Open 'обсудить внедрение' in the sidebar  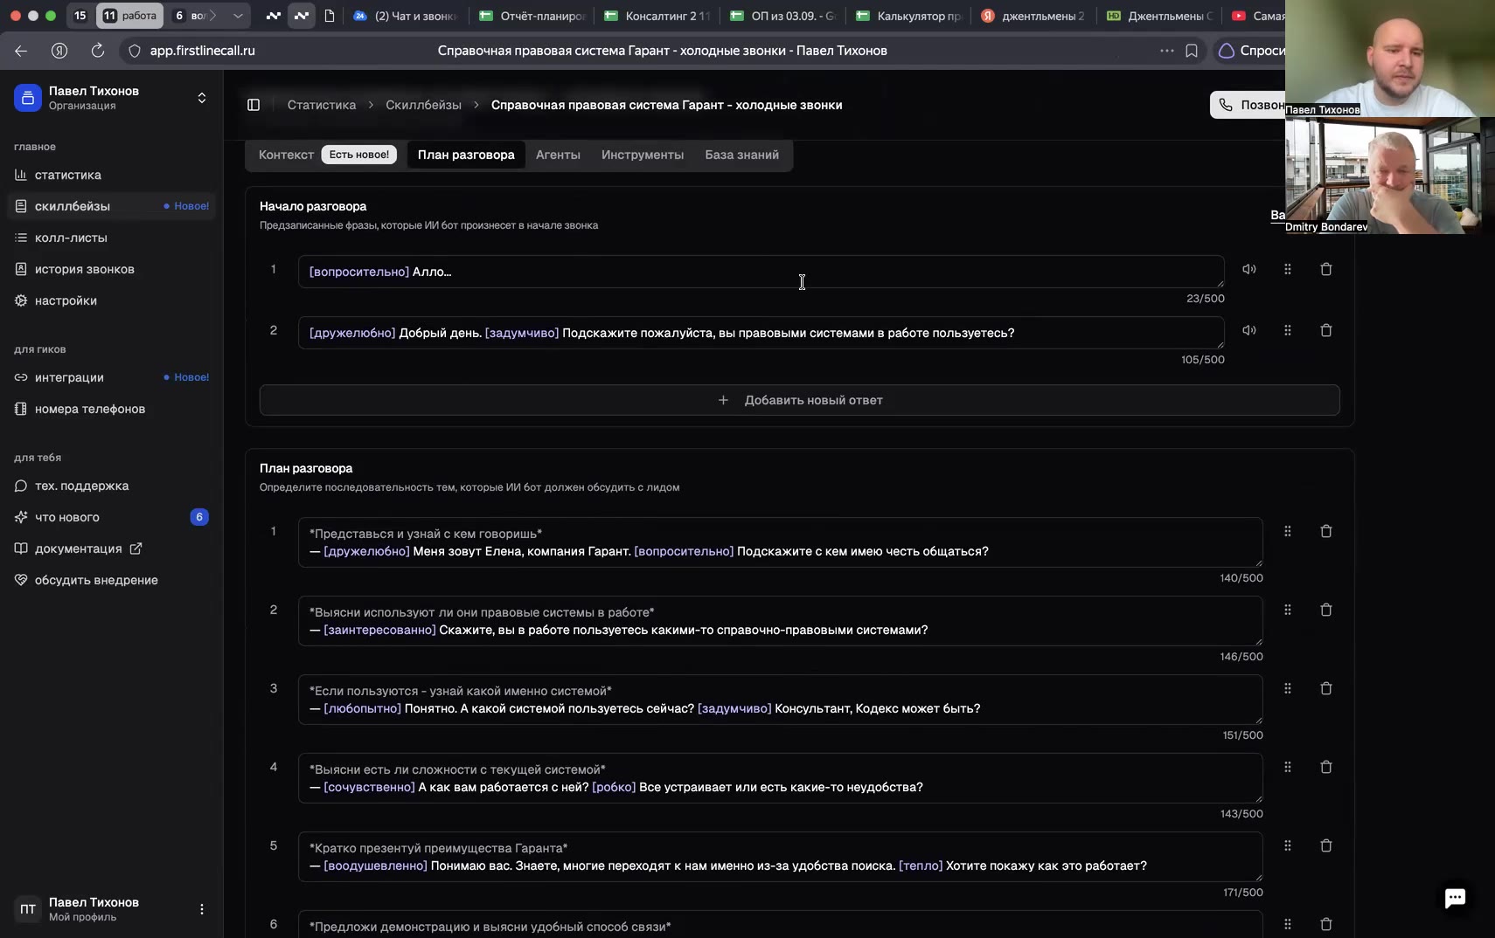click(x=111, y=580)
